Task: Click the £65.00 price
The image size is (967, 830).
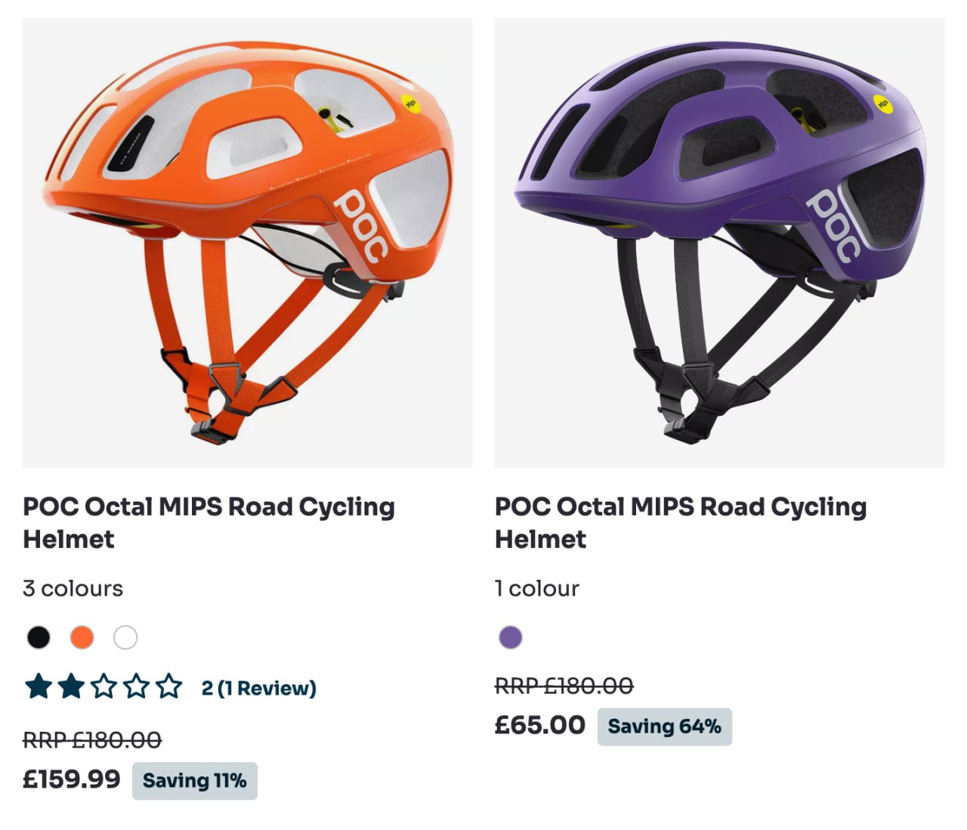Action: click(539, 725)
